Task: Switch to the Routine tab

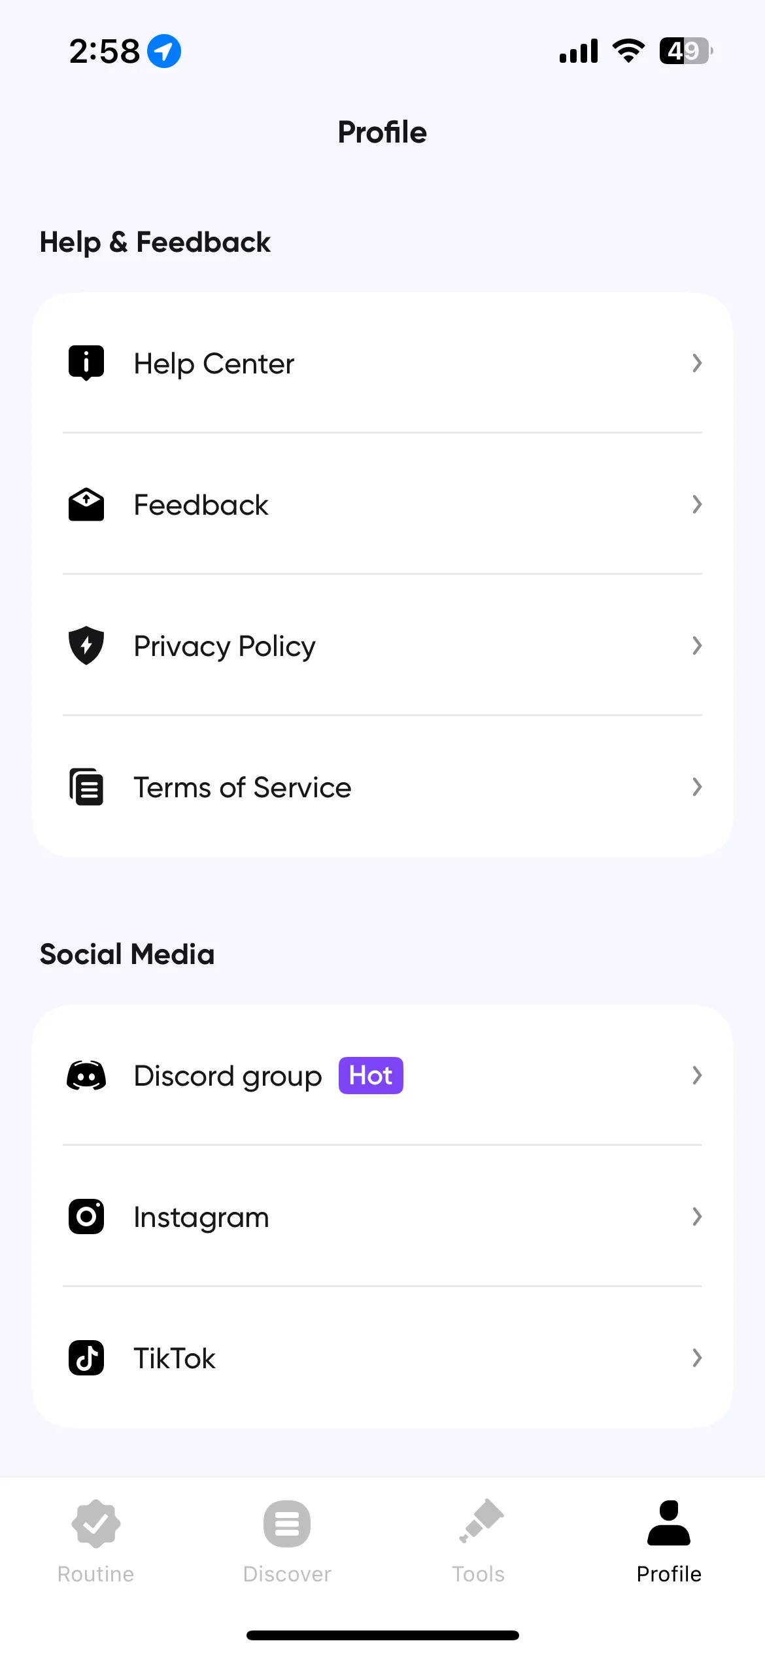Action: point(95,1542)
